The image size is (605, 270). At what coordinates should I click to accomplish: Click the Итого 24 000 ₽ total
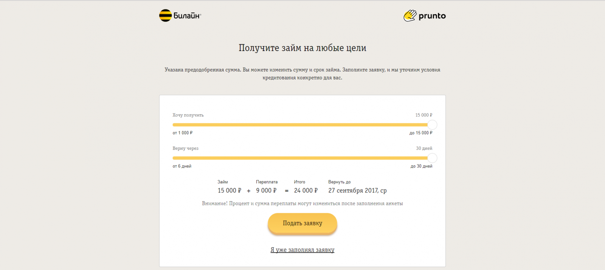pyautogui.click(x=306, y=191)
